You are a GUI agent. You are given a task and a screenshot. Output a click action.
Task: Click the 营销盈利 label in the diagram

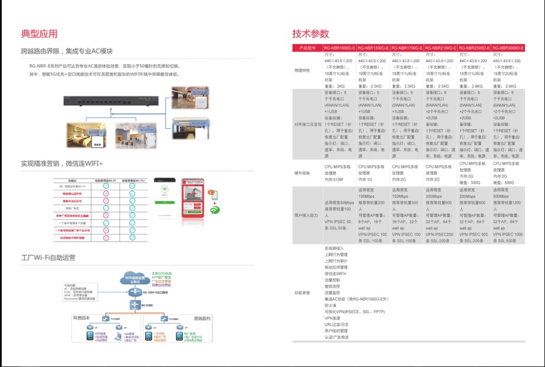pyautogui.click(x=202, y=318)
